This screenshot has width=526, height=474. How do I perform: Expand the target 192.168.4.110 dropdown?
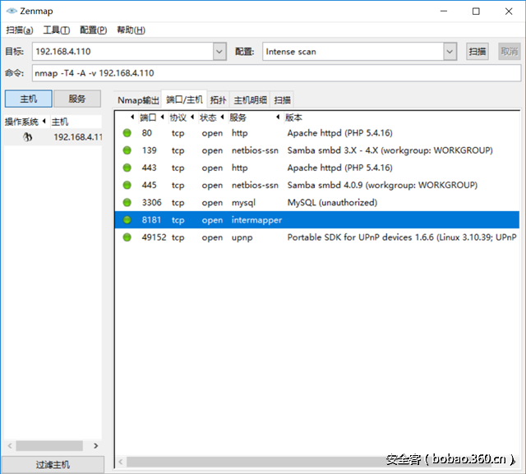tap(219, 52)
